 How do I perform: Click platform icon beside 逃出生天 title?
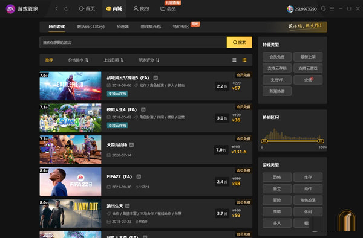click(x=127, y=205)
